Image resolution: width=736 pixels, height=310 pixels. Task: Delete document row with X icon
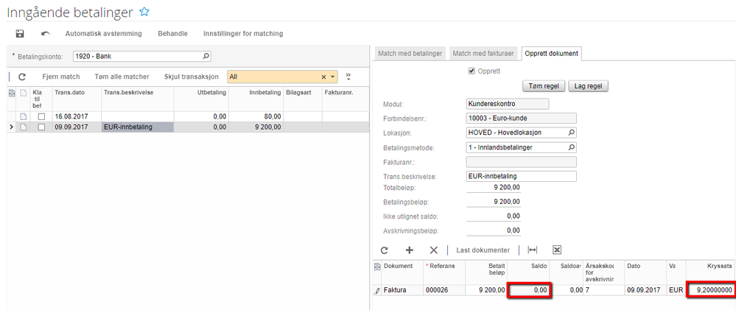(434, 250)
